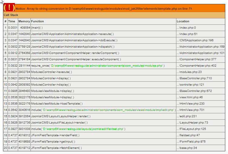The image size is (228, 154).
Task: Select ...\FileLayout.php:125 location cell
Action: (201, 129)
